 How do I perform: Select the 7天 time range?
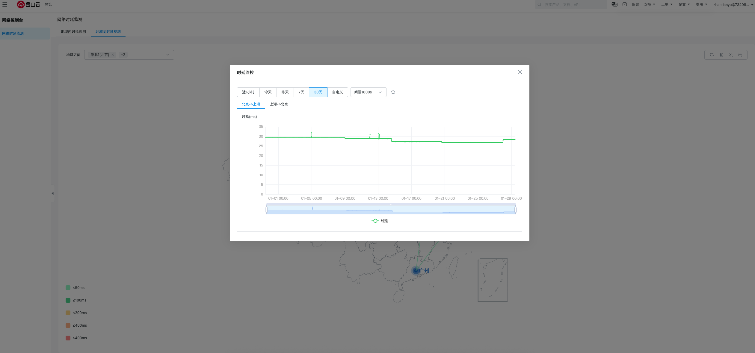click(301, 92)
